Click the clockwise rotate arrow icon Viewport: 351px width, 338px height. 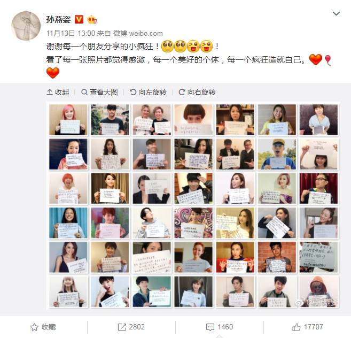pos(182,92)
